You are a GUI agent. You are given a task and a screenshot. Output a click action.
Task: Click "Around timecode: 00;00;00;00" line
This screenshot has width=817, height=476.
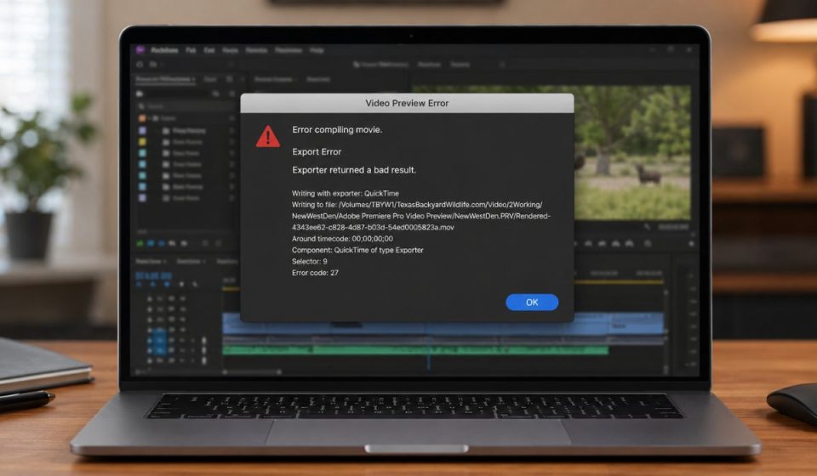pos(342,239)
